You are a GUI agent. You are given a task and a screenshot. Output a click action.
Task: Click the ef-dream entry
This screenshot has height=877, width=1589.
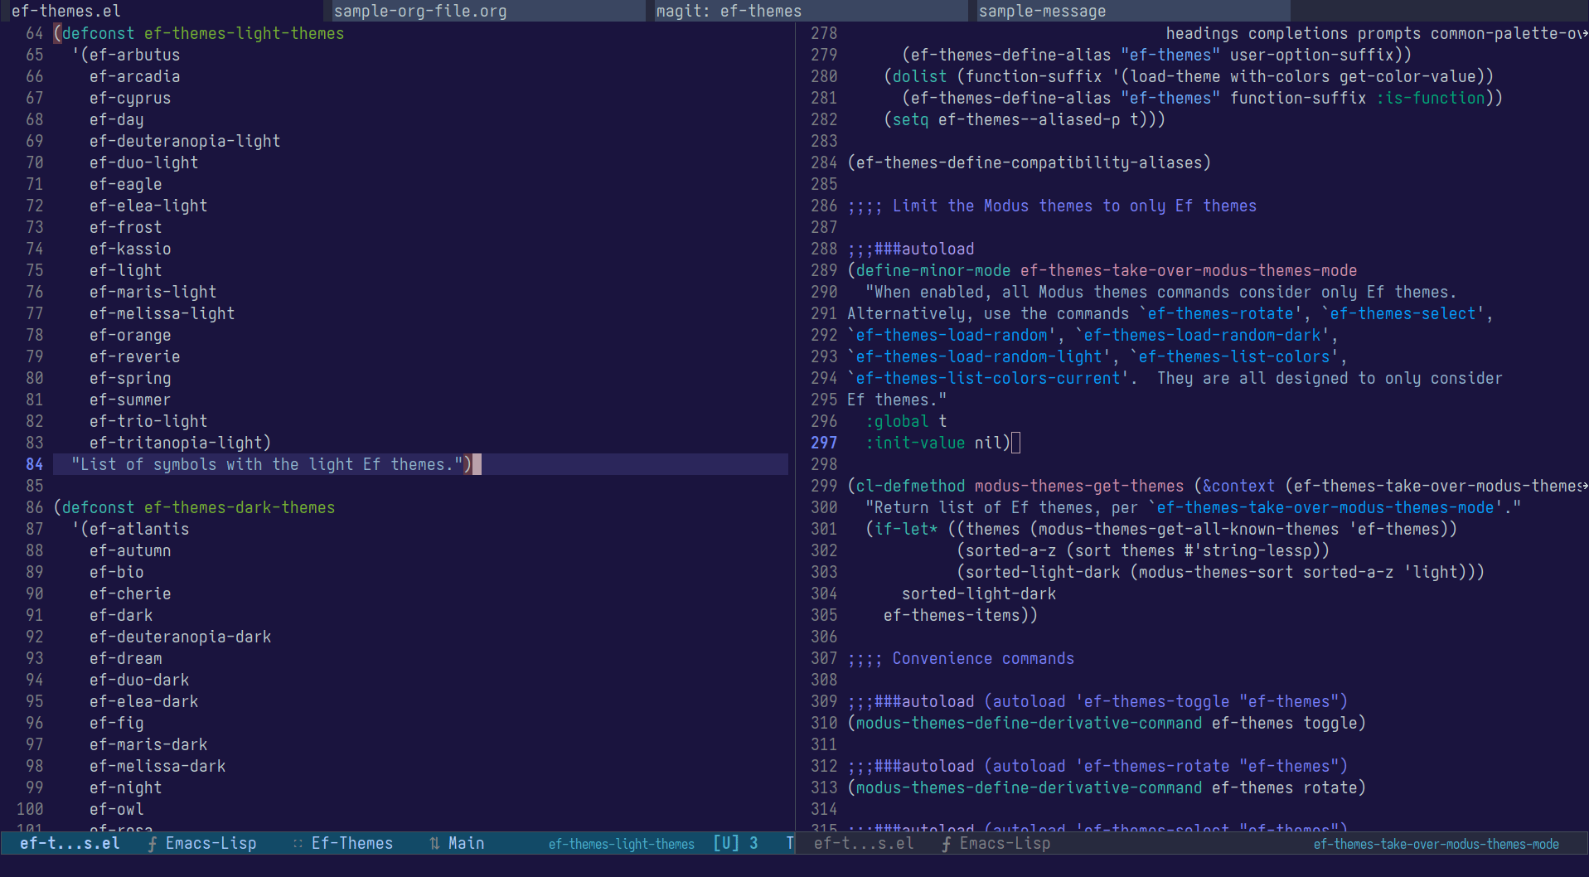[126, 658]
